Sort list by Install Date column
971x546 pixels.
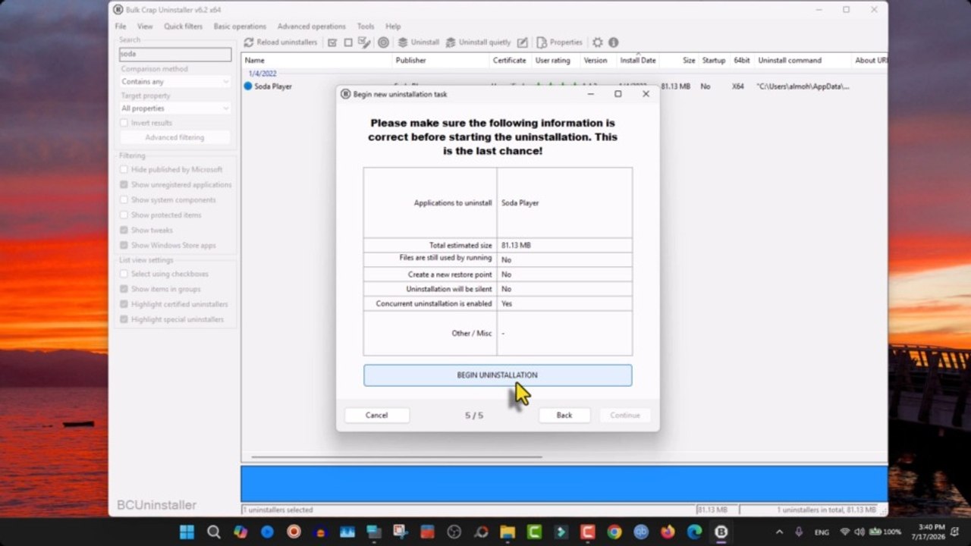tap(638, 61)
